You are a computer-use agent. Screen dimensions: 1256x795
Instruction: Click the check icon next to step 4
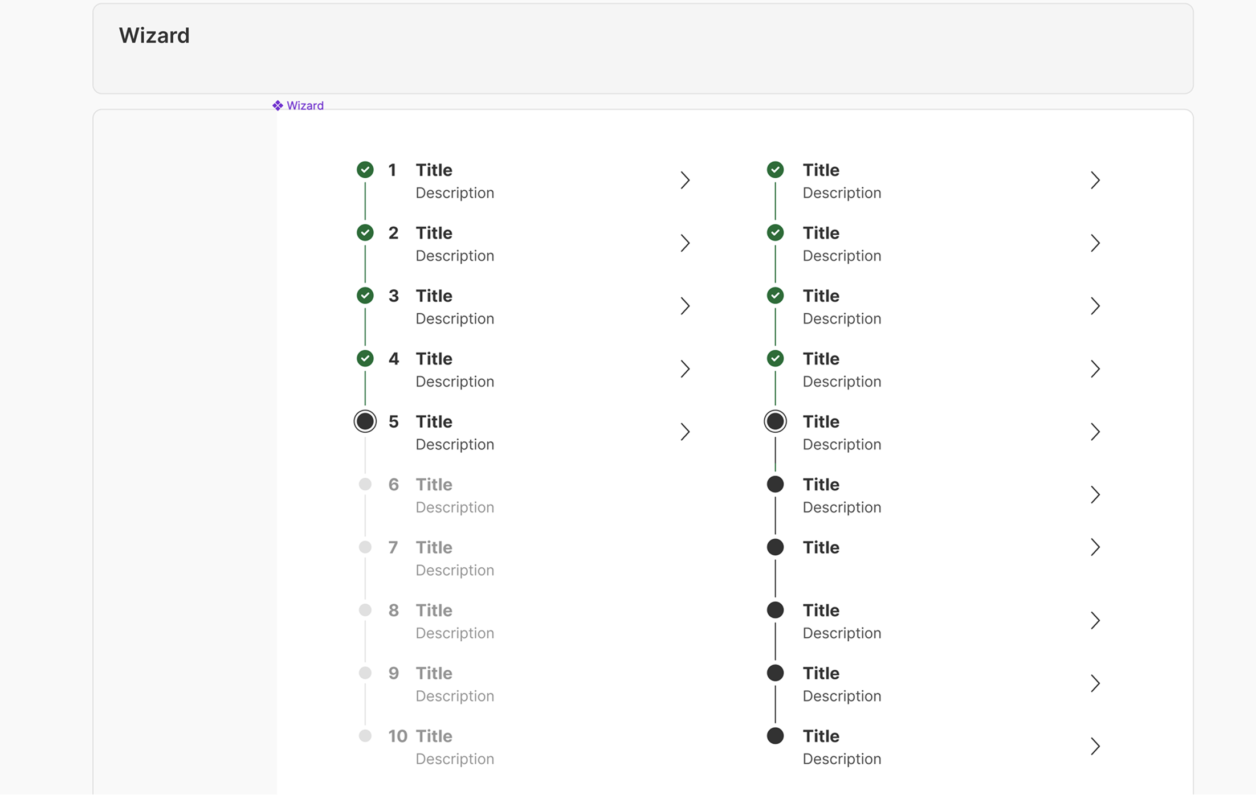click(x=365, y=358)
